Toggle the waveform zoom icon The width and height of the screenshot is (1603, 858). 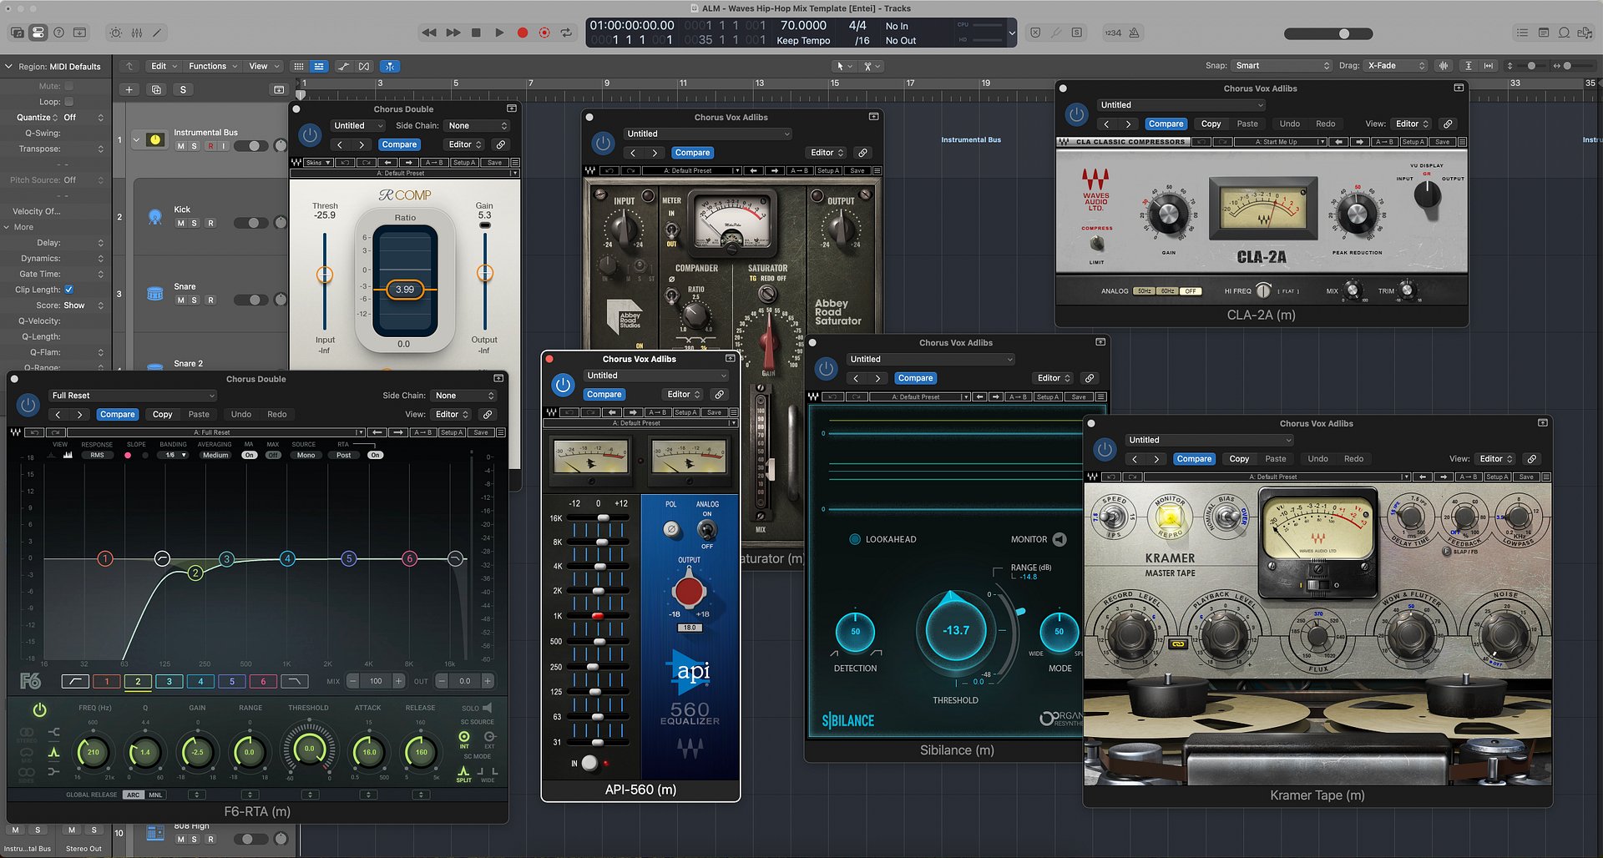1444,65
